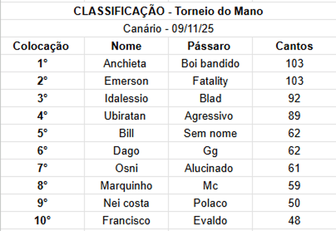Click the cell with bird name "Fatality"
This screenshot has height=231, width=336.
click(210, 81)
